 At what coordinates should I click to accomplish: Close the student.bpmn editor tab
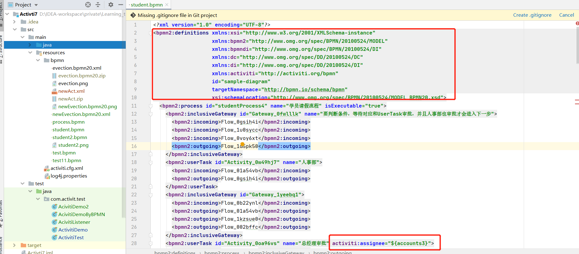pyautogui.click(x=167, y=5)
